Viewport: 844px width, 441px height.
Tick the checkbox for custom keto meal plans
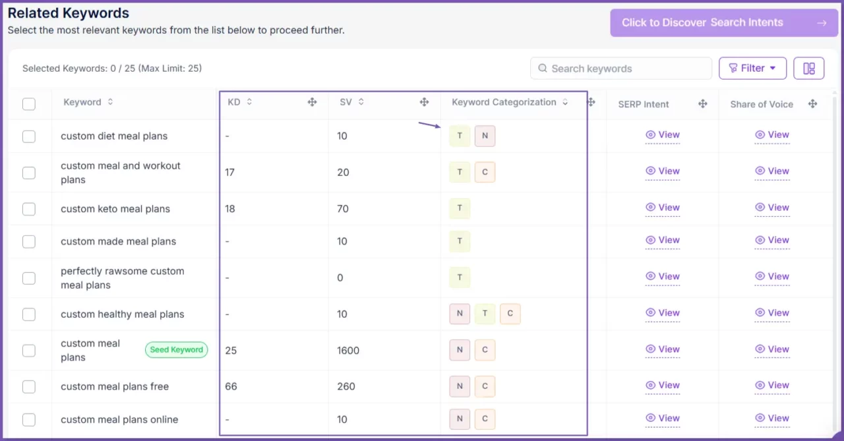click(x=29, y=209)
